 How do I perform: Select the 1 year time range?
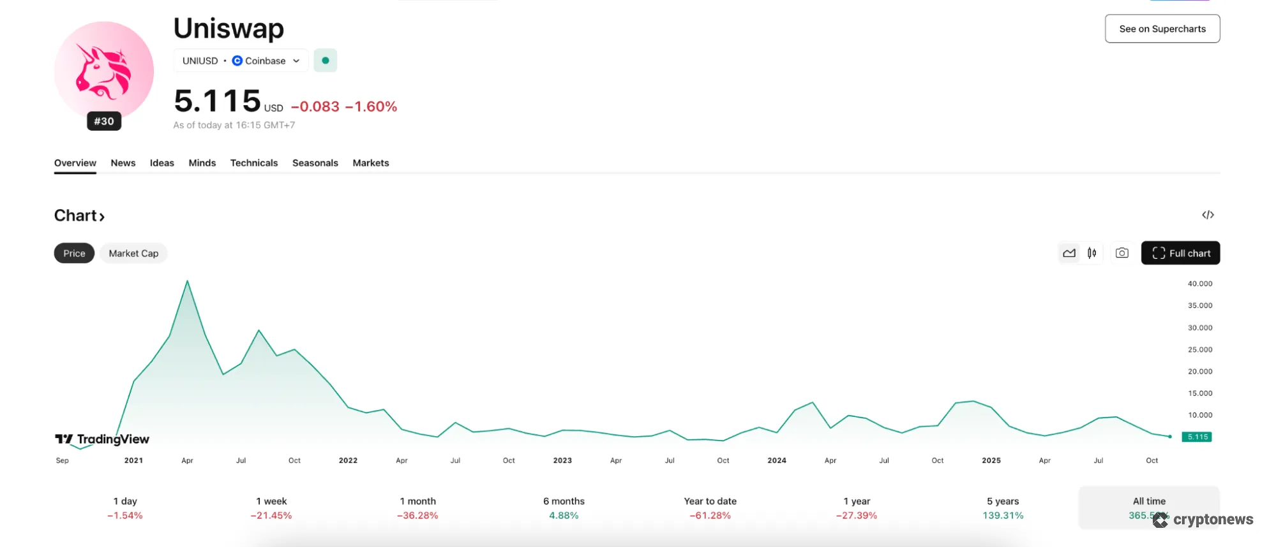[857, 508]
